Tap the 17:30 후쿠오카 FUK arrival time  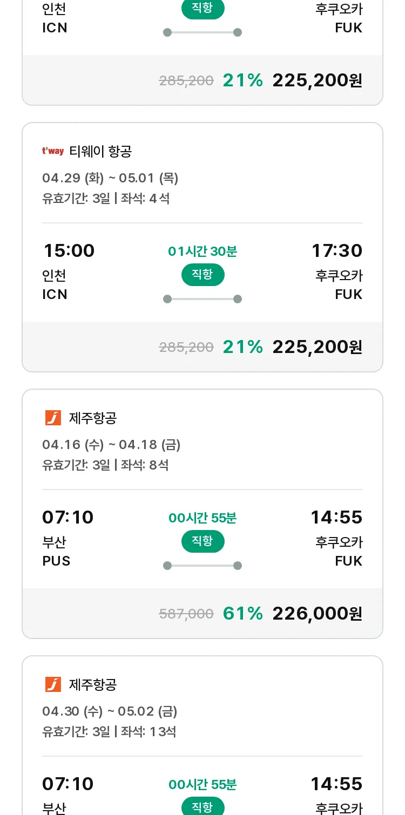click(x=337, y=251)
